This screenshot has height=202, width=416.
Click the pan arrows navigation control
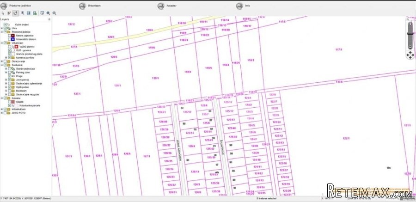[x=410, y=55]
